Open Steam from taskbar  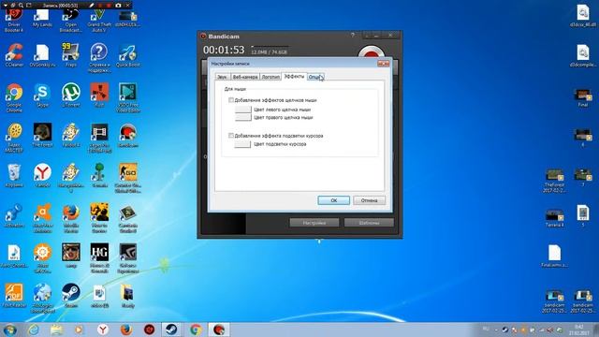[x=171, y=330]
